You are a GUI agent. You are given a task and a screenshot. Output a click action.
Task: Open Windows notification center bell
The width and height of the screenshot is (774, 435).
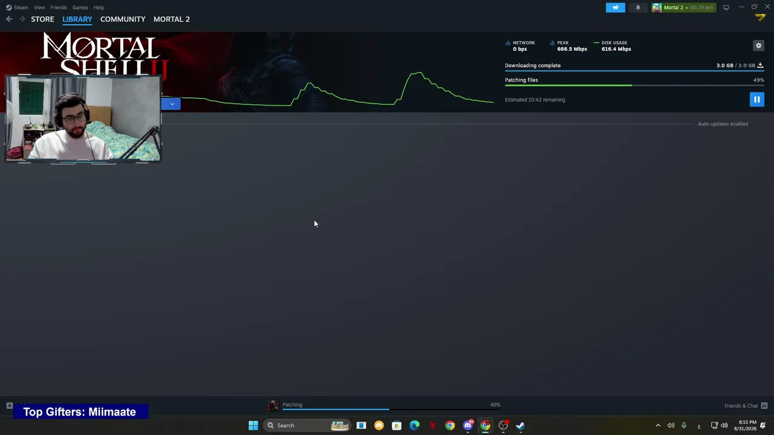coord(763,425)
